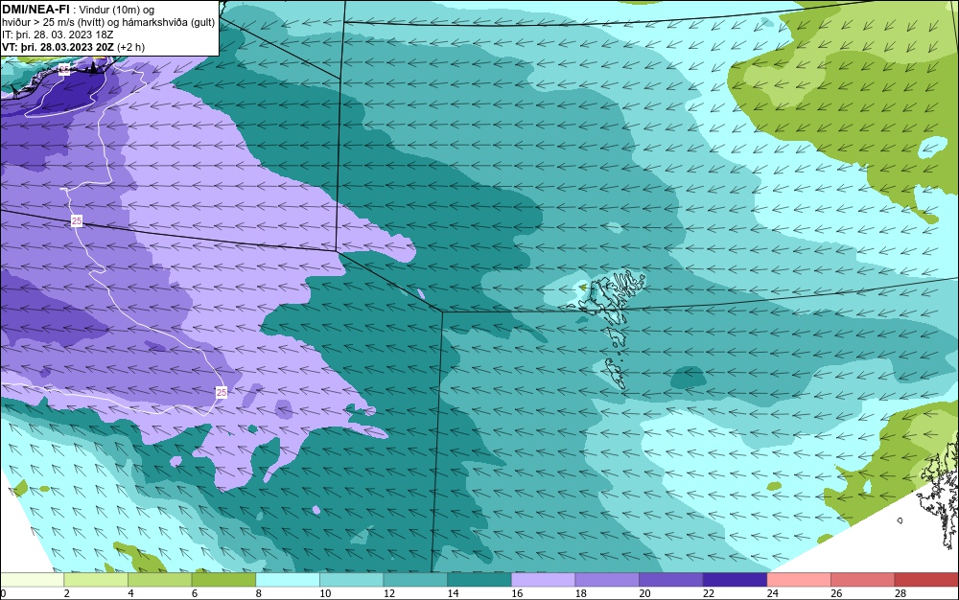Image resolution: width=959 pixels, height=600 pixels.
Task: Select the salmon red 26–28 m/s legend swatch
Action: pyautogui.click(x=863, y=580)
